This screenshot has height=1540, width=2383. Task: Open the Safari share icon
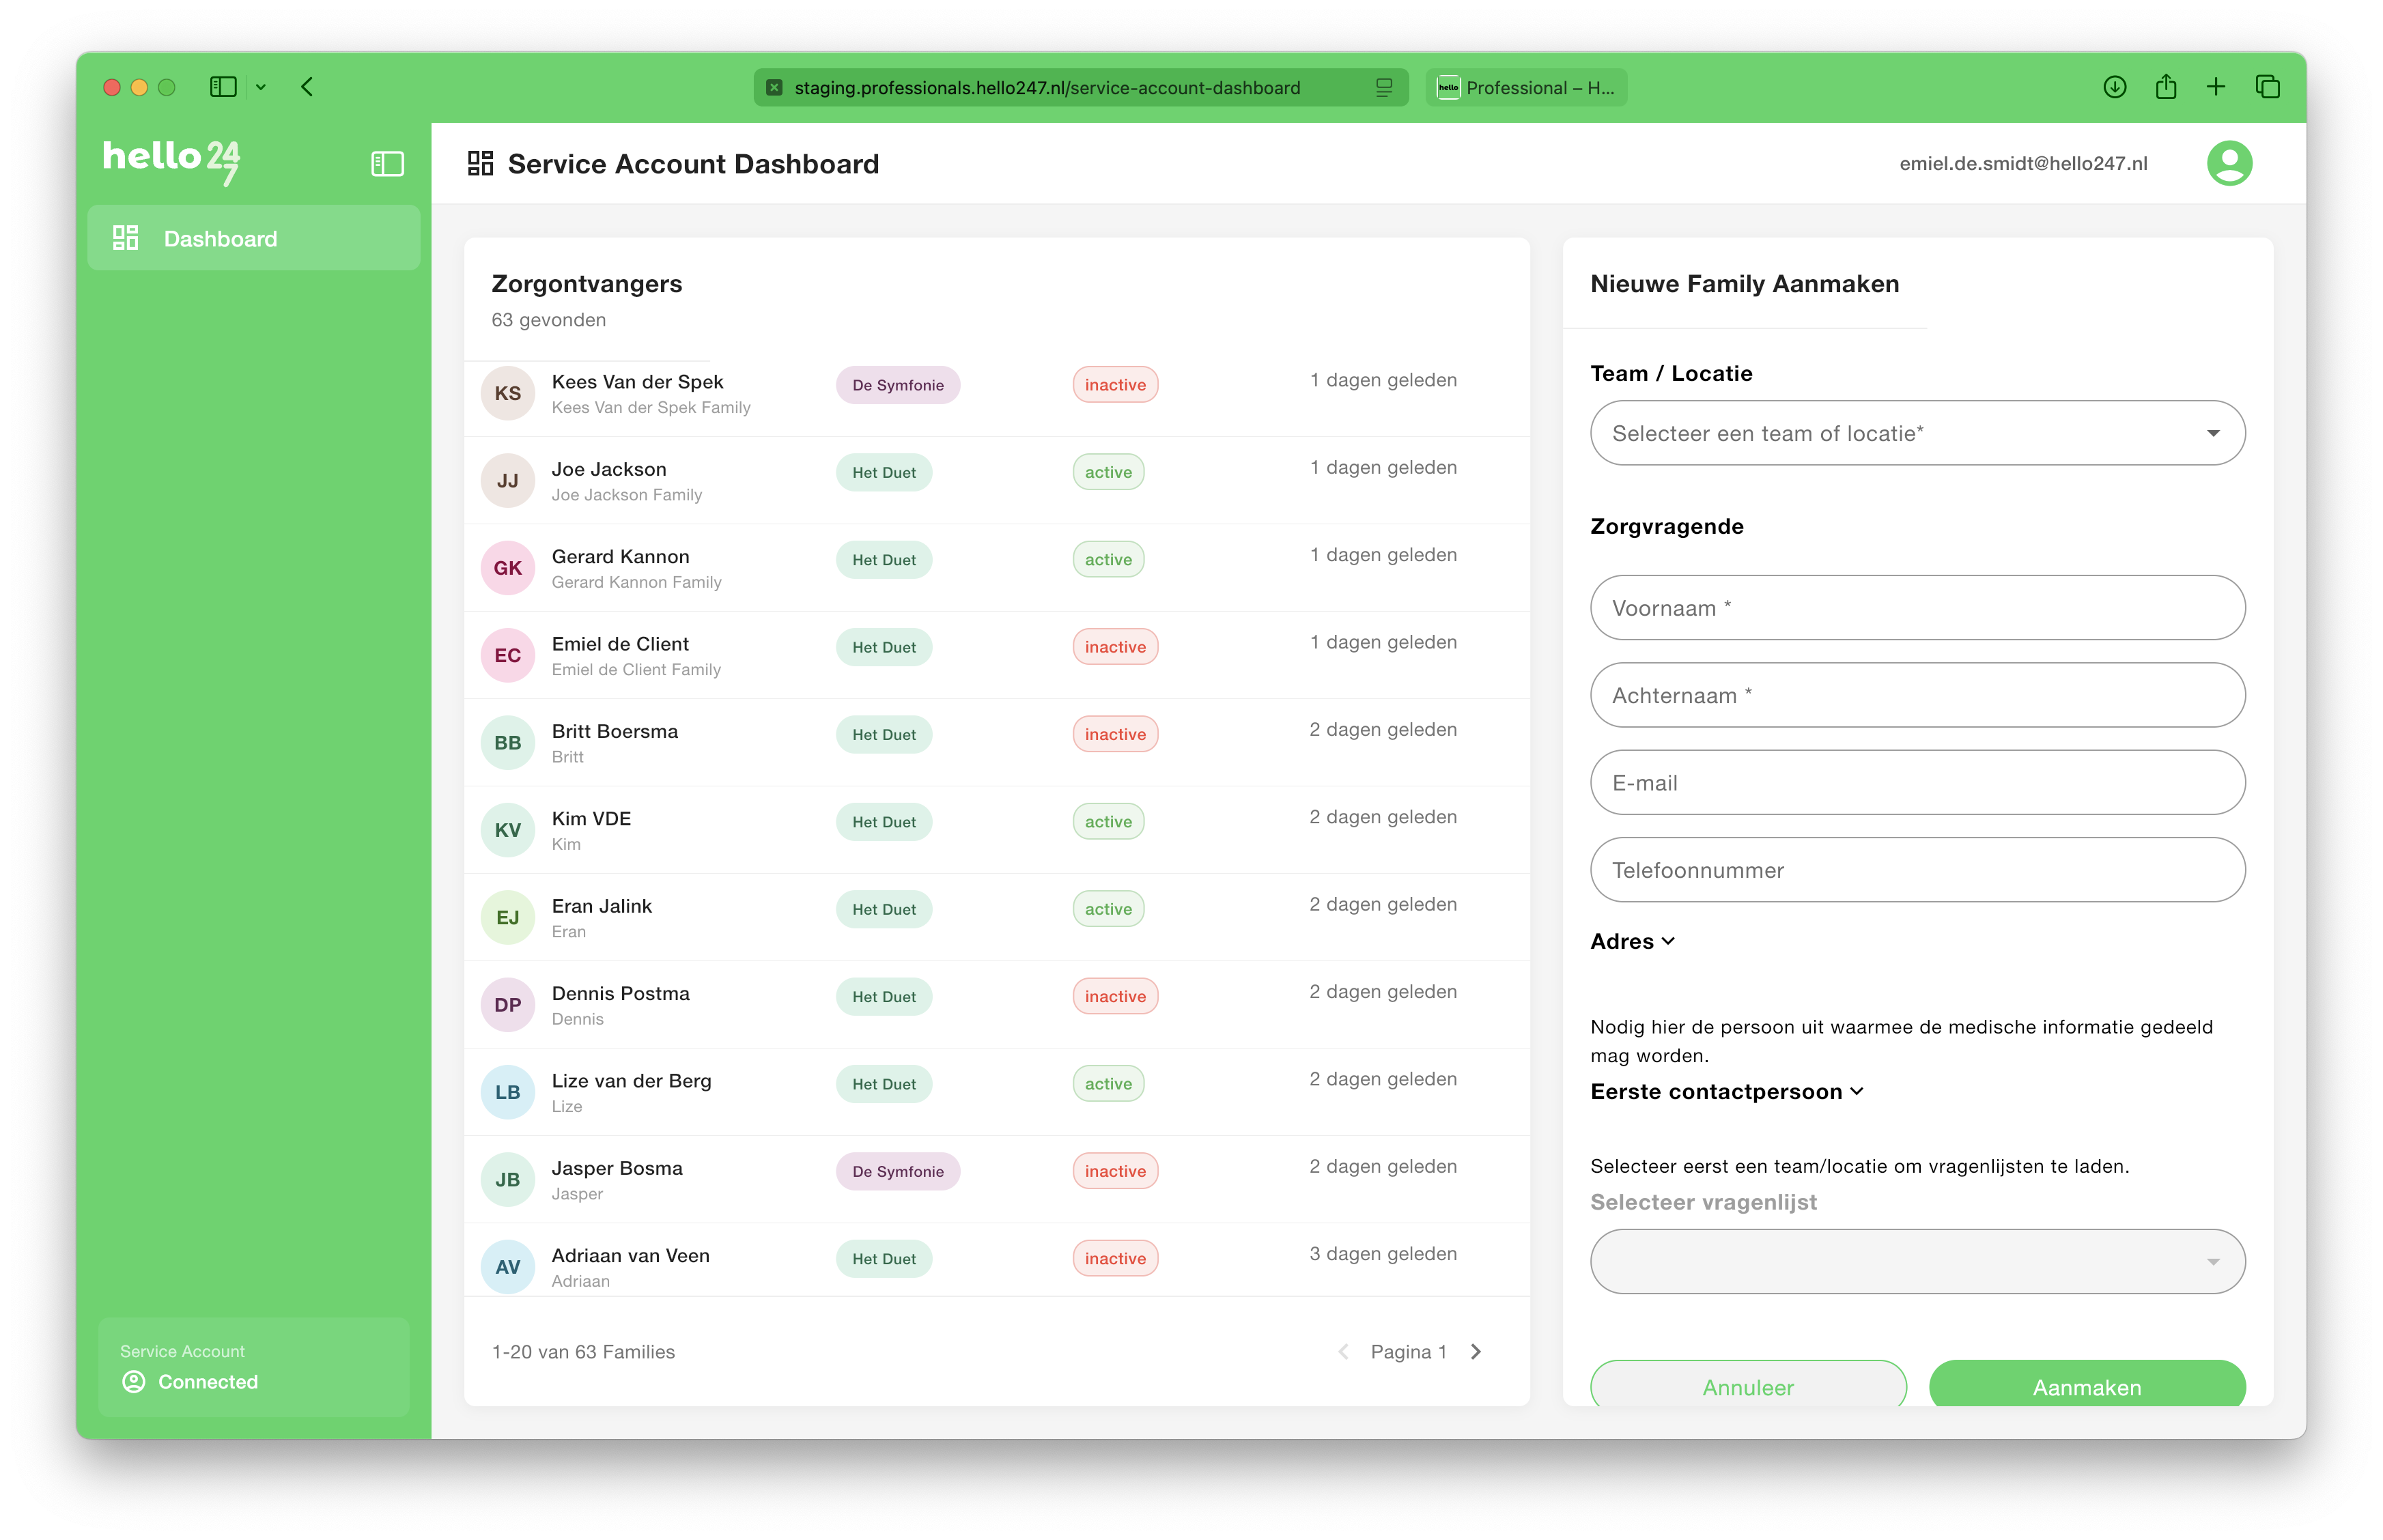point(2165,87)
